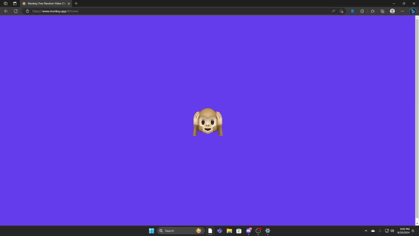419x236 pixels.
Task: Select the Monkey: Free Random Video Chat tab
Action: tap(46, 3)
